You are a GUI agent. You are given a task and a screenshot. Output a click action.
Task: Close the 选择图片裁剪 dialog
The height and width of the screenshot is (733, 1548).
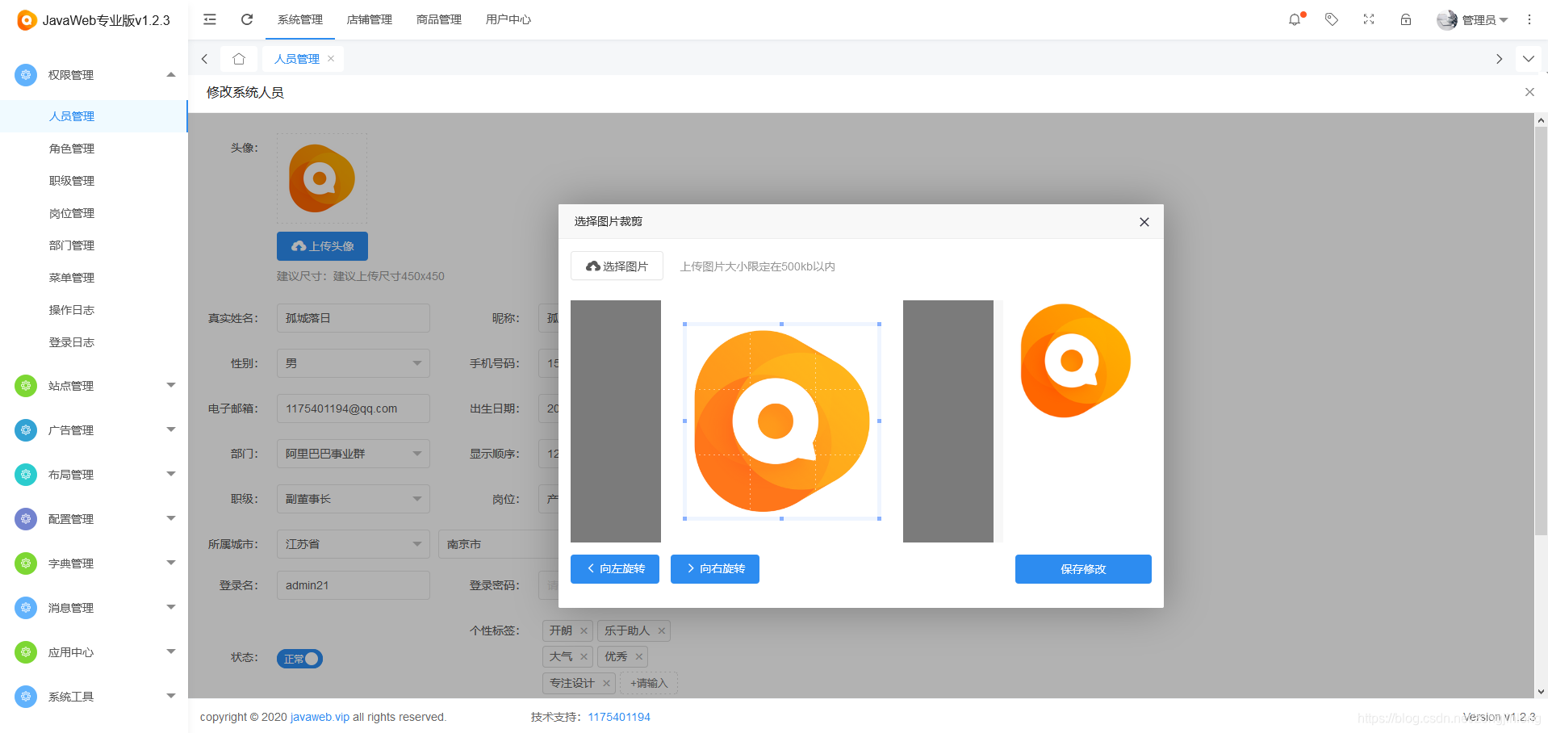[1144, 222]
